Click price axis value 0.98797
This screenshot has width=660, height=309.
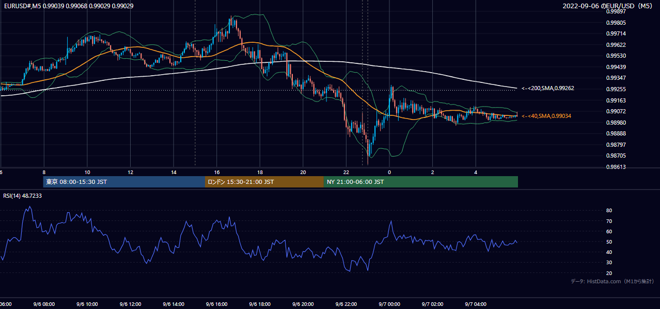pos(616,145)
